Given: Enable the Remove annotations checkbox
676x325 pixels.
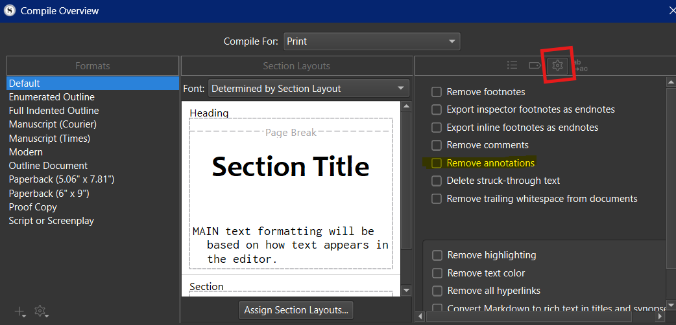Looking at the screenshot, I should 437,163.
